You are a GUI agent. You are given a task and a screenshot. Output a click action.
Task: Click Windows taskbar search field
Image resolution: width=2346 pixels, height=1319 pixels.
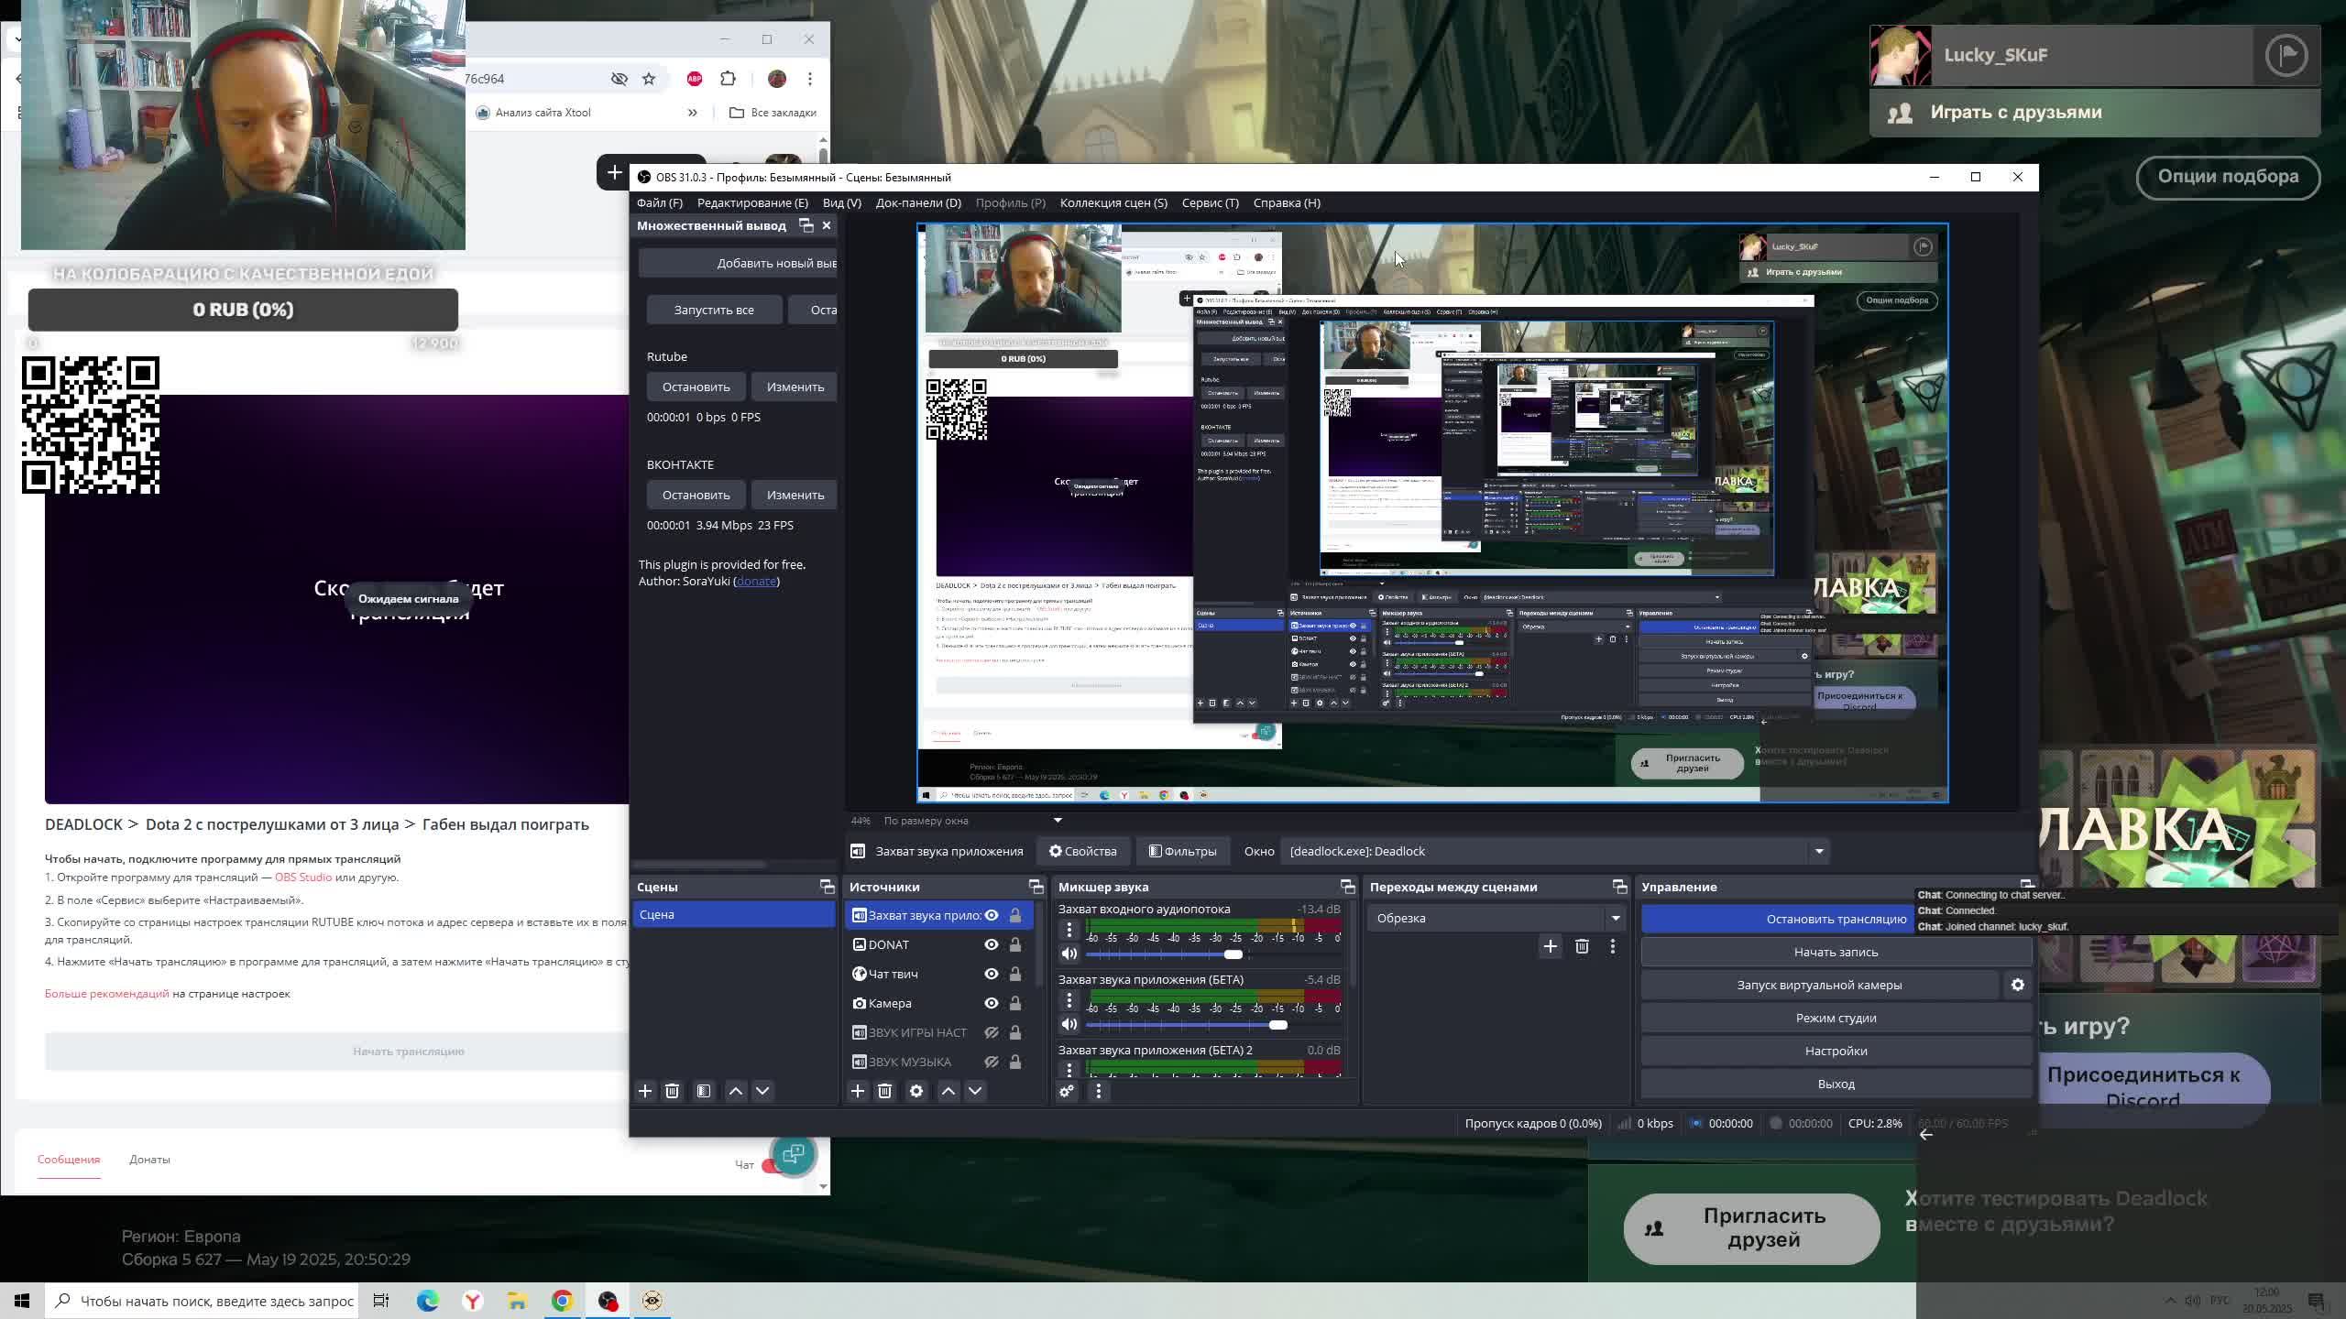[x=202, y=1301]
